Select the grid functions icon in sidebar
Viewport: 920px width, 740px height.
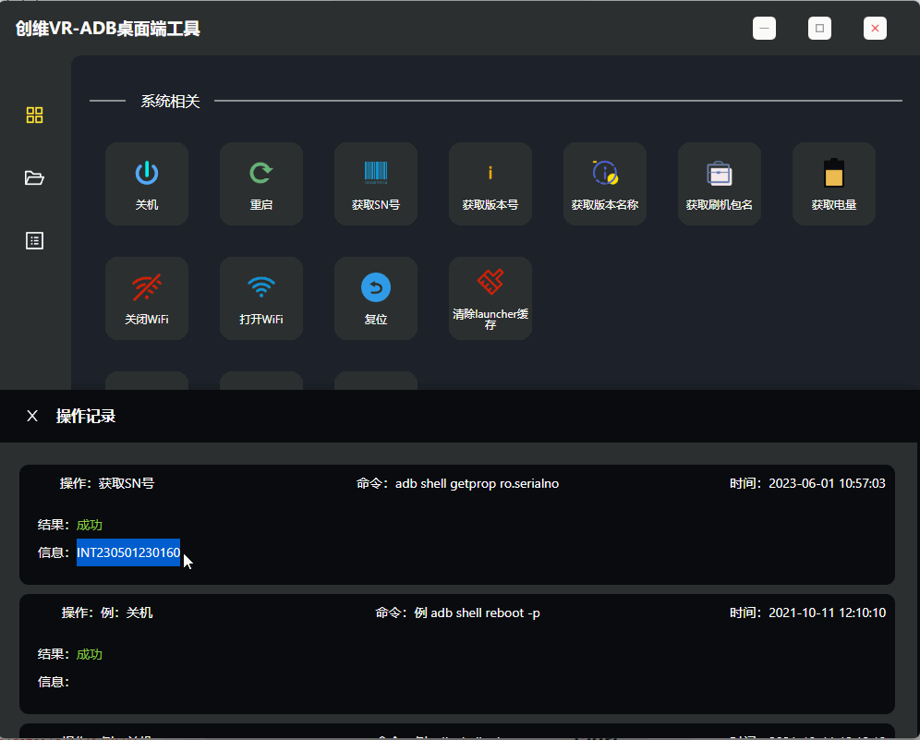34,115
